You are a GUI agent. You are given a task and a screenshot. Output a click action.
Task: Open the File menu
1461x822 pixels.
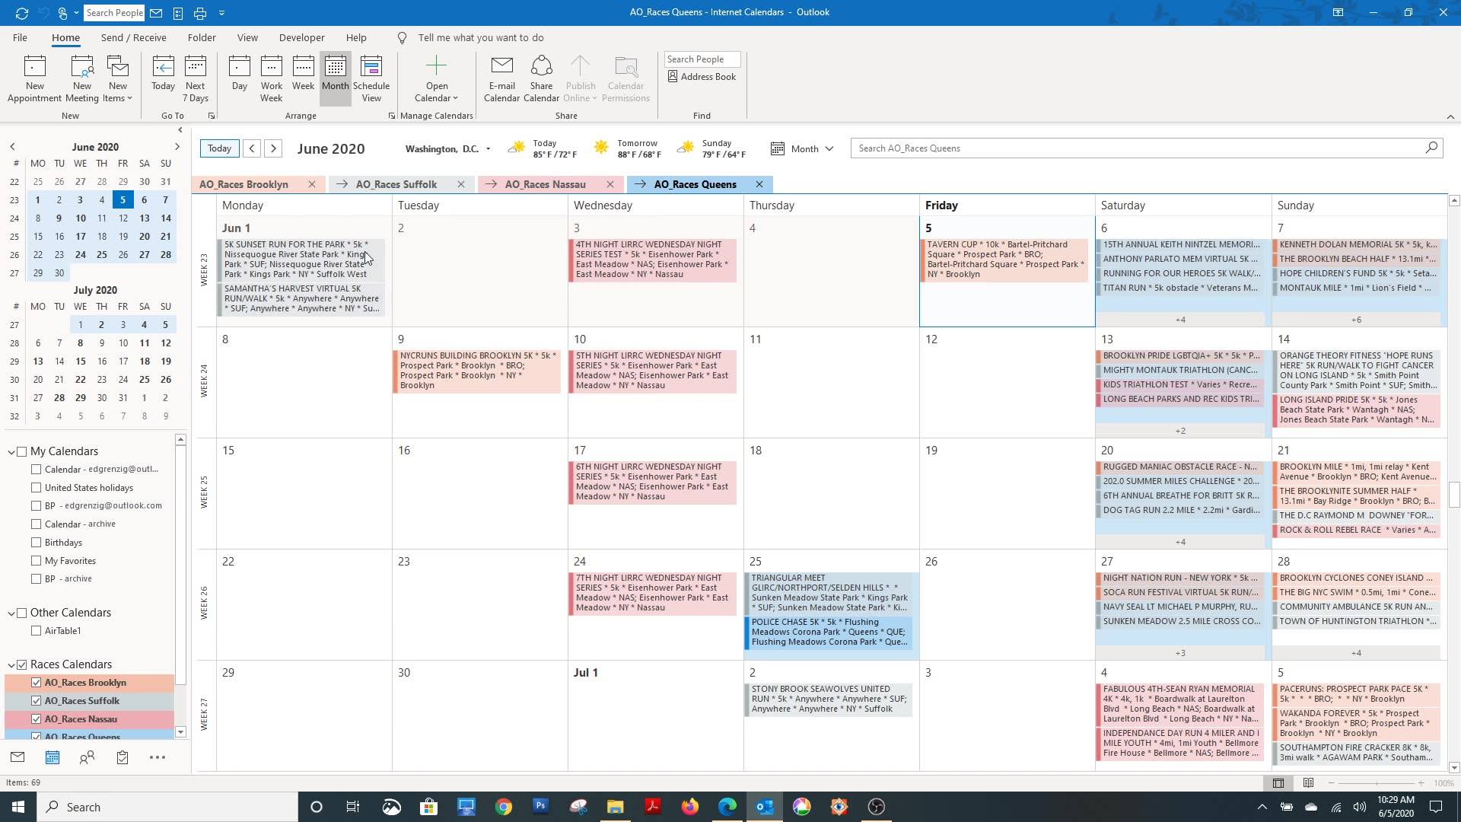tap(20, 37)
